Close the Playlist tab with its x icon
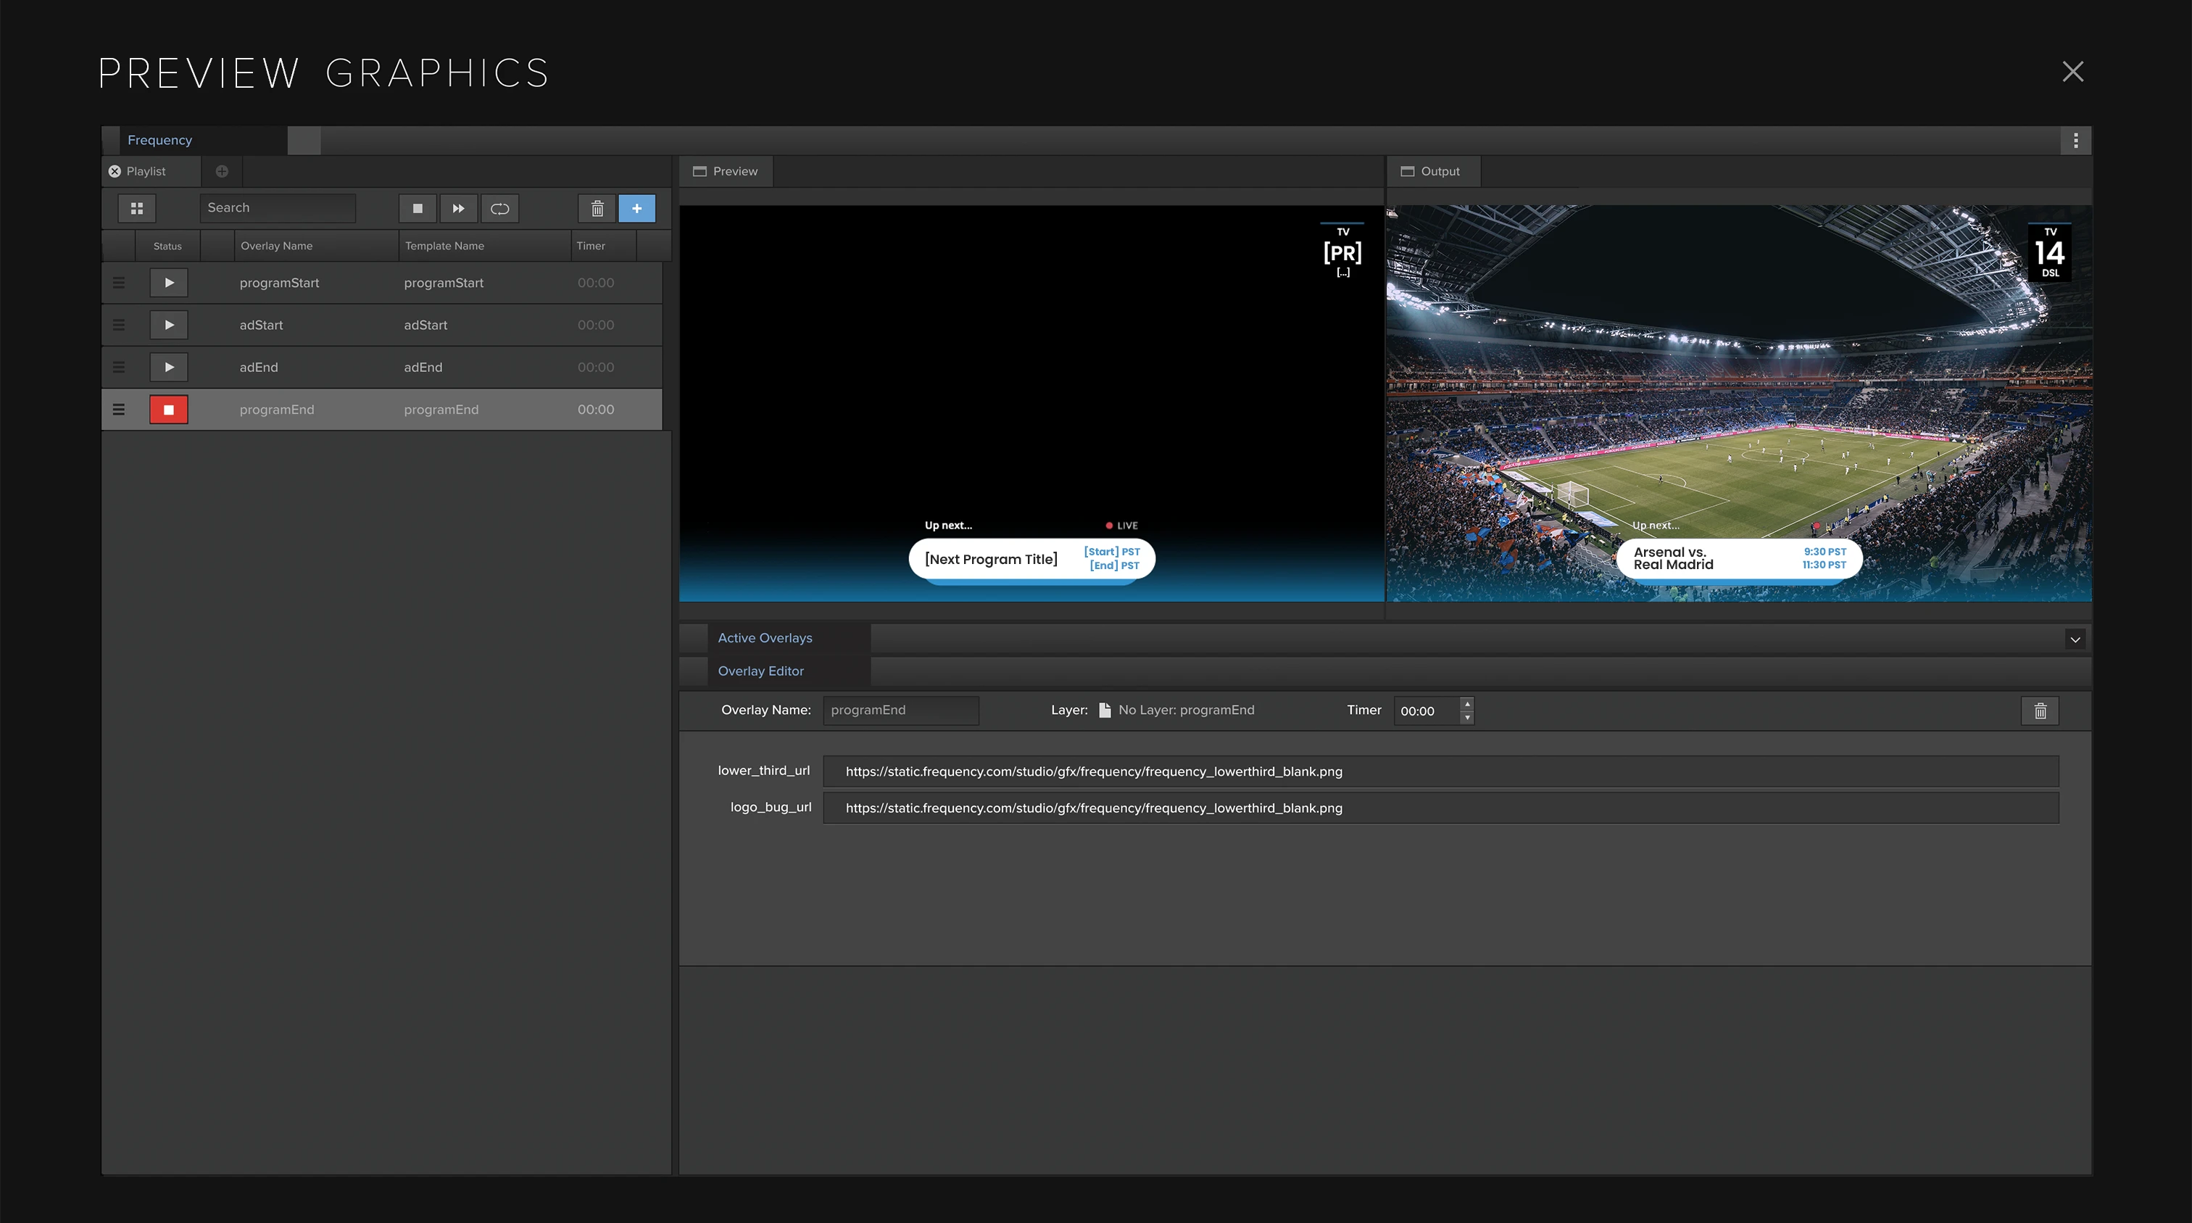The image size is (2192, 1223). (x=115, y=172)
